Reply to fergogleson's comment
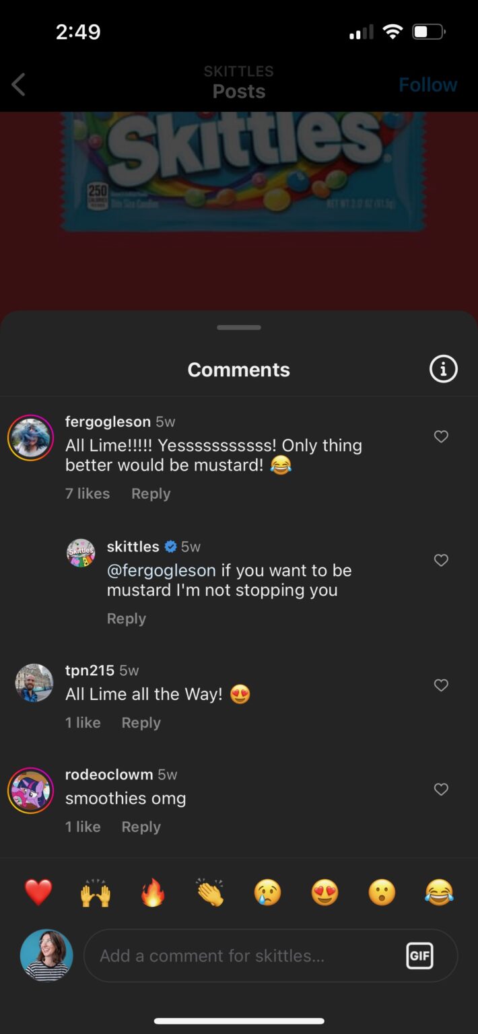The height and width of the screenshot is (1034, 478). click(x=151, y=493)
